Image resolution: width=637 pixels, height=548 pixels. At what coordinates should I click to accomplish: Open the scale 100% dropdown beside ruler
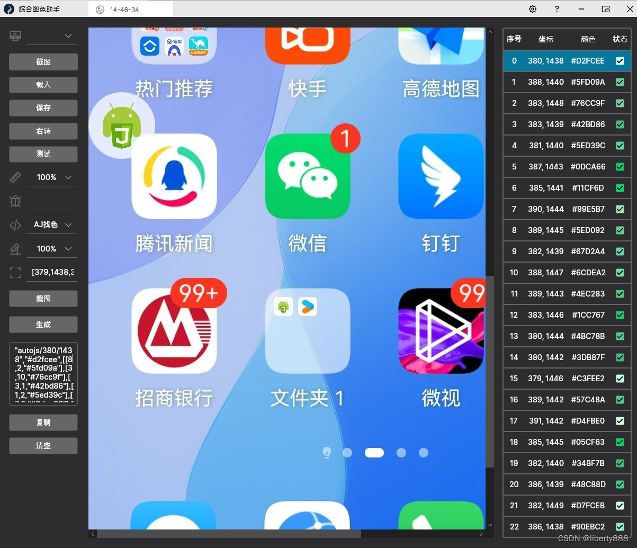coord(51,177)
